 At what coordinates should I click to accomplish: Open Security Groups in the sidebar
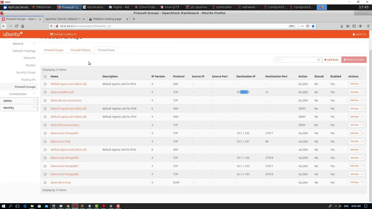[26, 72]
